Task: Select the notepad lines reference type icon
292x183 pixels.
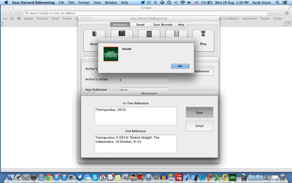Action: point(149,34)
